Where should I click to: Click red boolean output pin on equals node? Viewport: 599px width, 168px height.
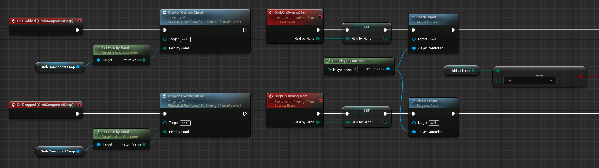(580, 77)
